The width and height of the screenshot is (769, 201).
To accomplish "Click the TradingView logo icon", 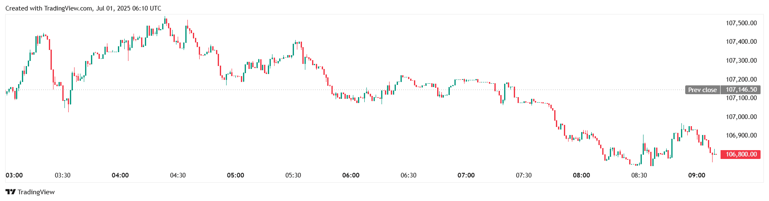I will point(11,192).
